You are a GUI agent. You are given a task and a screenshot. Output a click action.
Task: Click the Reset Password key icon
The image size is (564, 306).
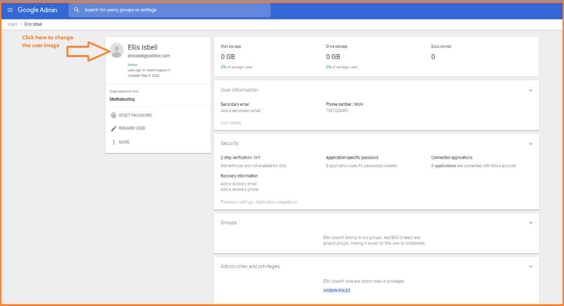tap(114, 116)
